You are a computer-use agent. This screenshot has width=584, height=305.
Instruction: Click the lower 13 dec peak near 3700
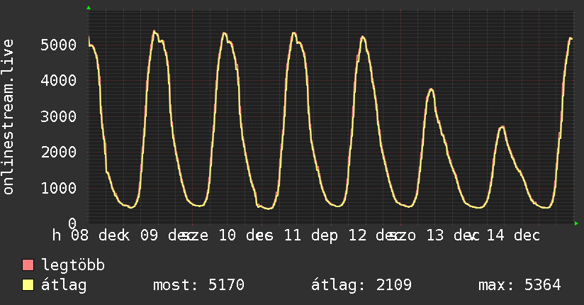click(x=431, y=89)
